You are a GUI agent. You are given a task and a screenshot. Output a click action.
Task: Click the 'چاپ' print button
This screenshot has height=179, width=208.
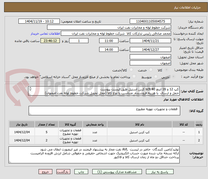(81, 172)
